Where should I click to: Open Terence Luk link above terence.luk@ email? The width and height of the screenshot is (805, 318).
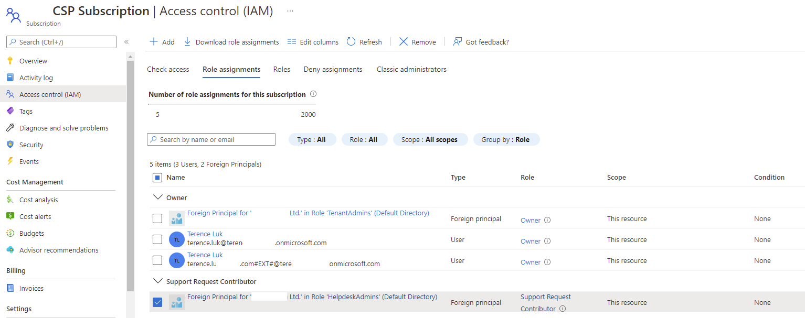205,234
